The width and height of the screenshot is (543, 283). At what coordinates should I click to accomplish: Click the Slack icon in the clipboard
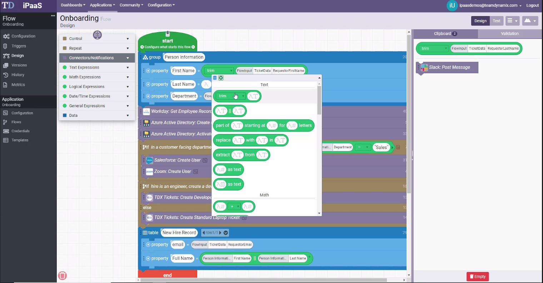(424, 67)
